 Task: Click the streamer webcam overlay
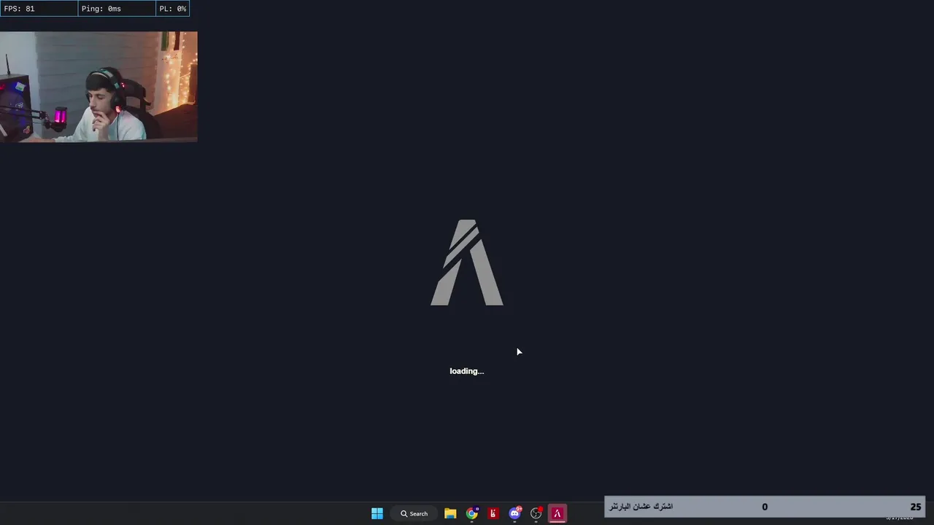(99, 87)
